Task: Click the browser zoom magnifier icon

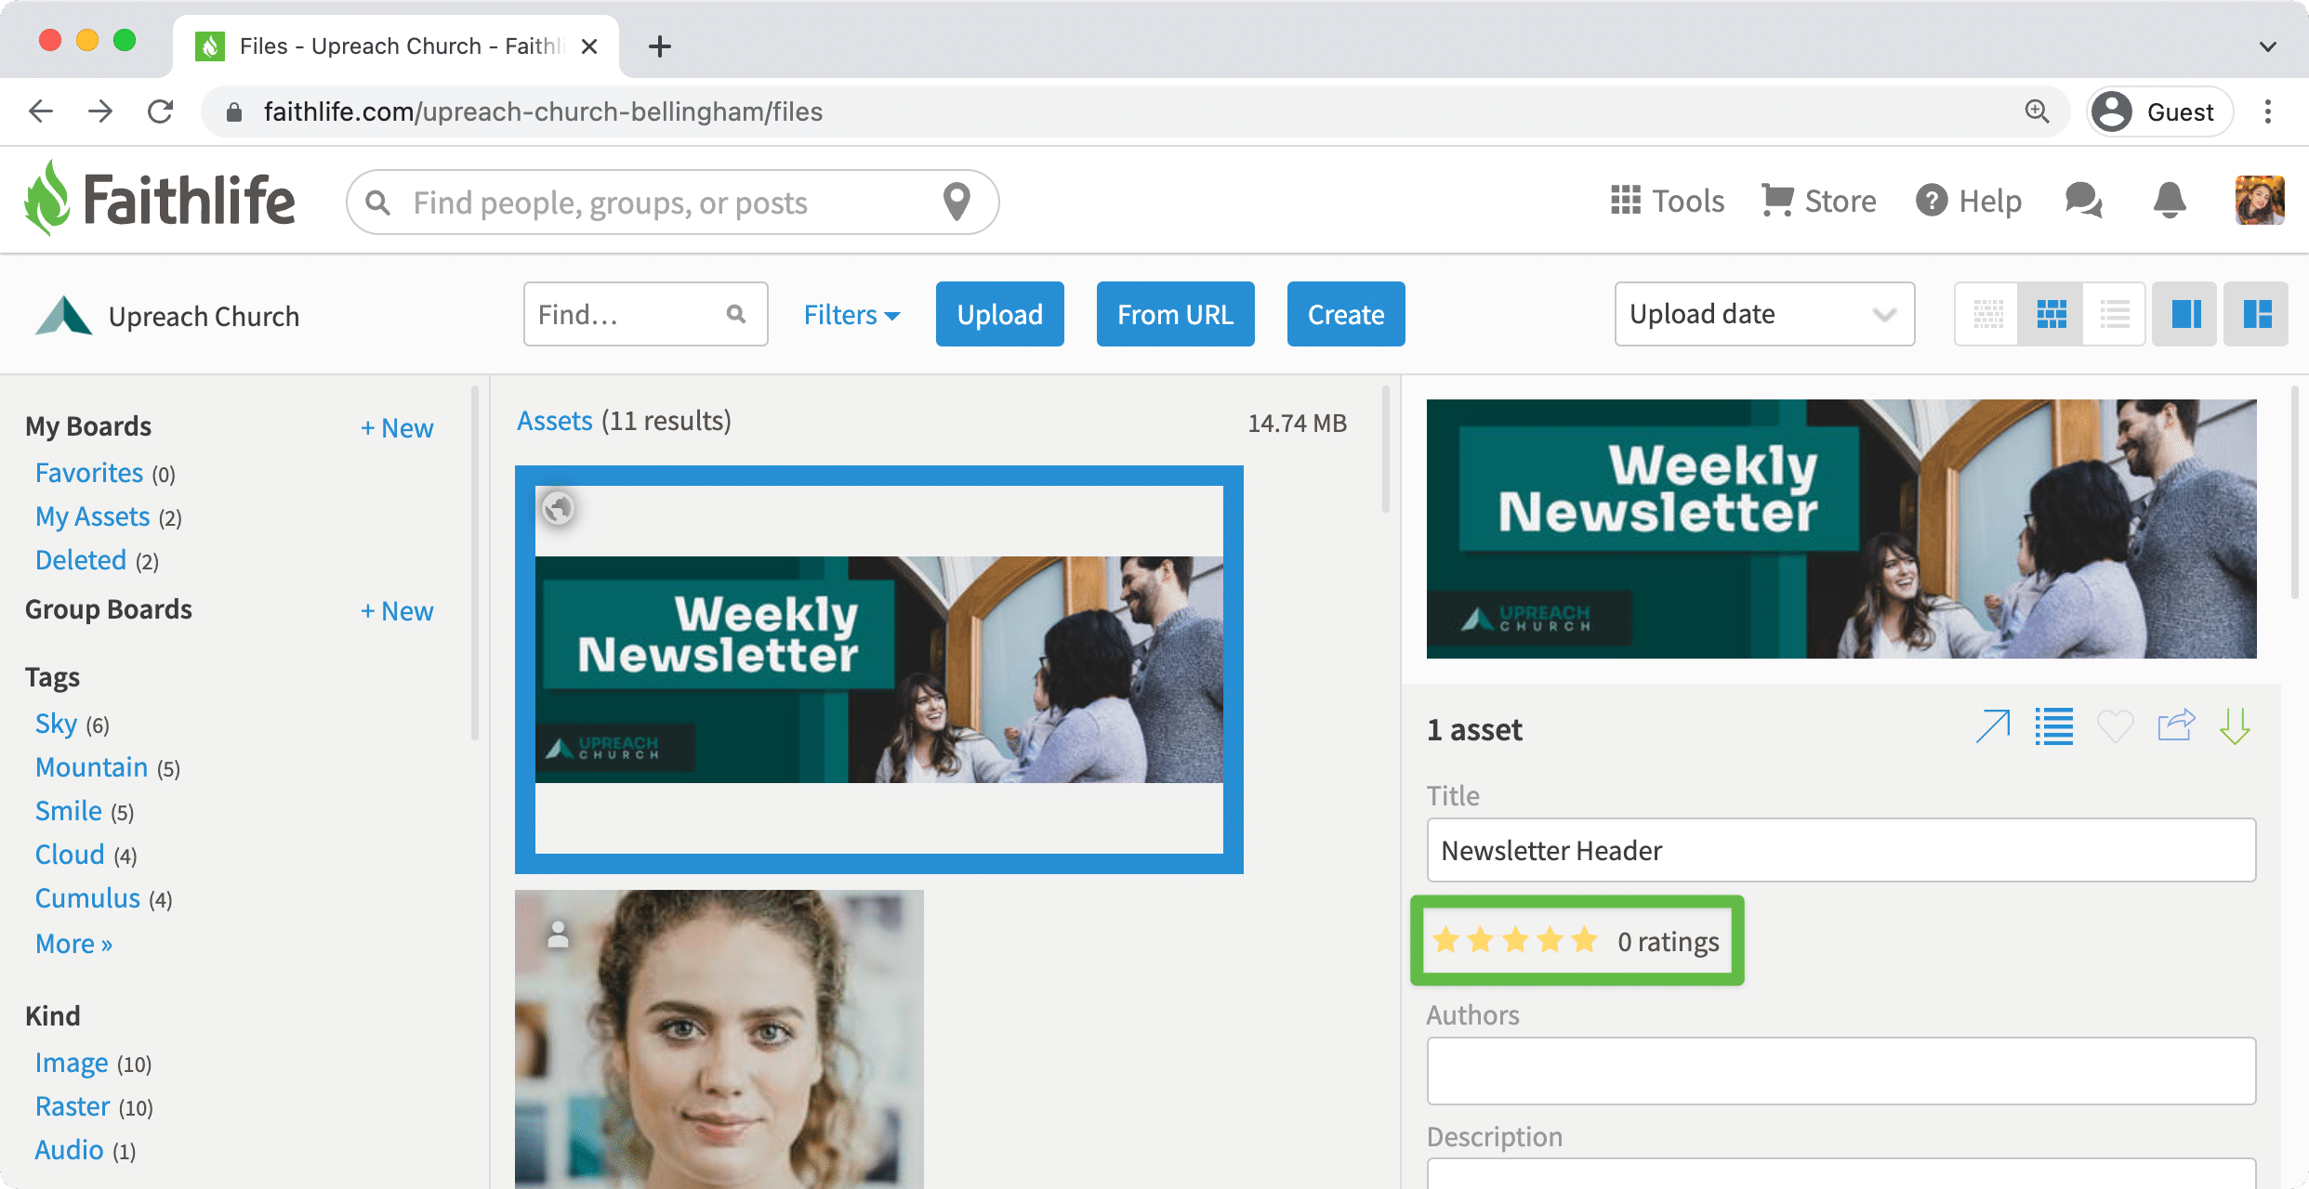Action: (2038, 111)
